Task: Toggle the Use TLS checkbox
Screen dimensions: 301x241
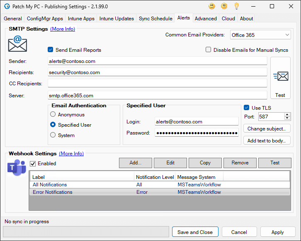Action: click(247, 108)
